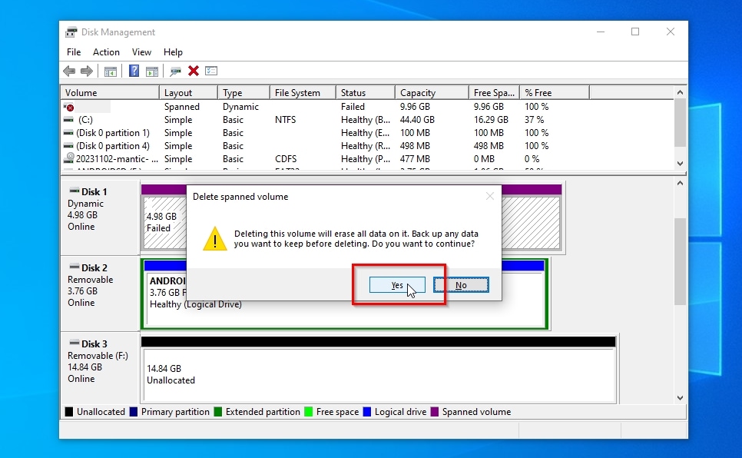
Task: Sort list by Capacity column header
Action: click(418, 93)
